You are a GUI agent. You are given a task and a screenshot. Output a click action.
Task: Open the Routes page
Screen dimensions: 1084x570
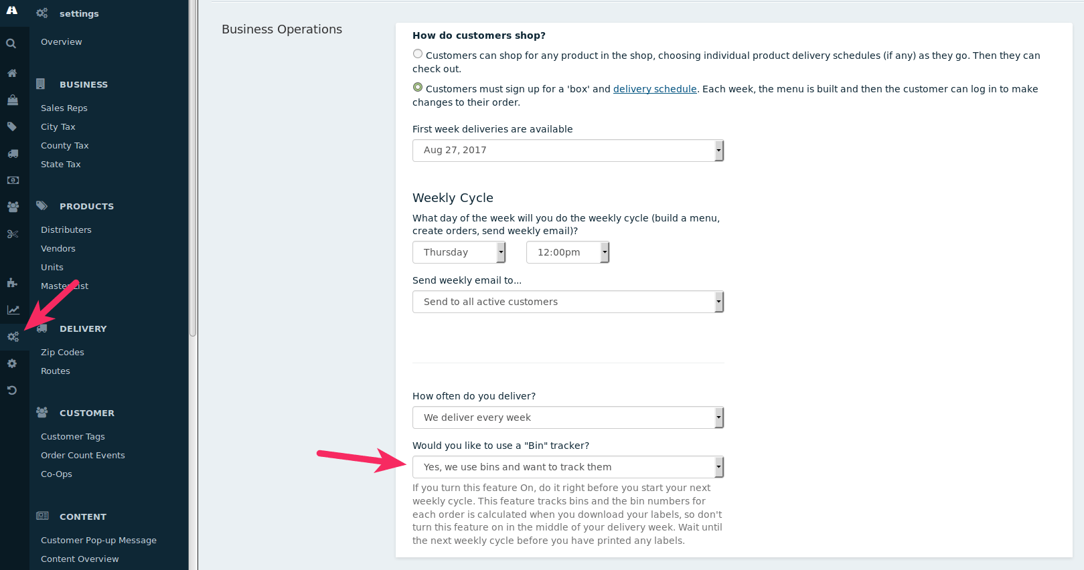coord(55,371)
